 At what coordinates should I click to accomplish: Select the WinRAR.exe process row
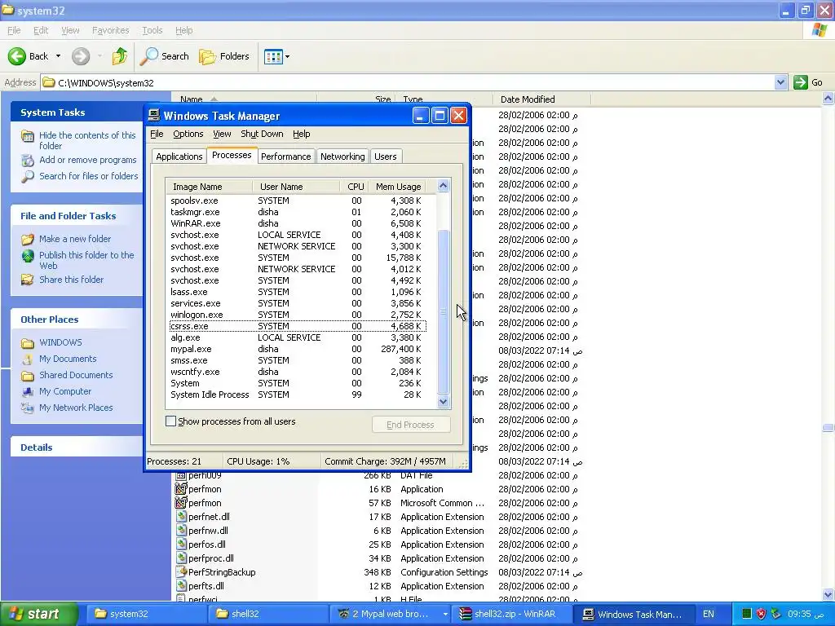coord(297,223)
